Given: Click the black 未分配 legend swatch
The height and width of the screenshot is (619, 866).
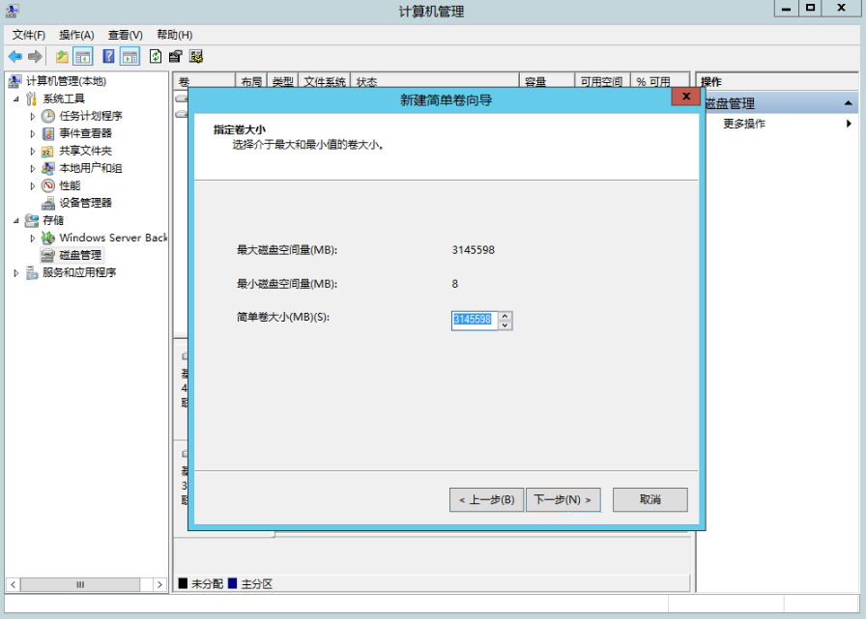Looking at the screenshot, I should tap(183, 583).
